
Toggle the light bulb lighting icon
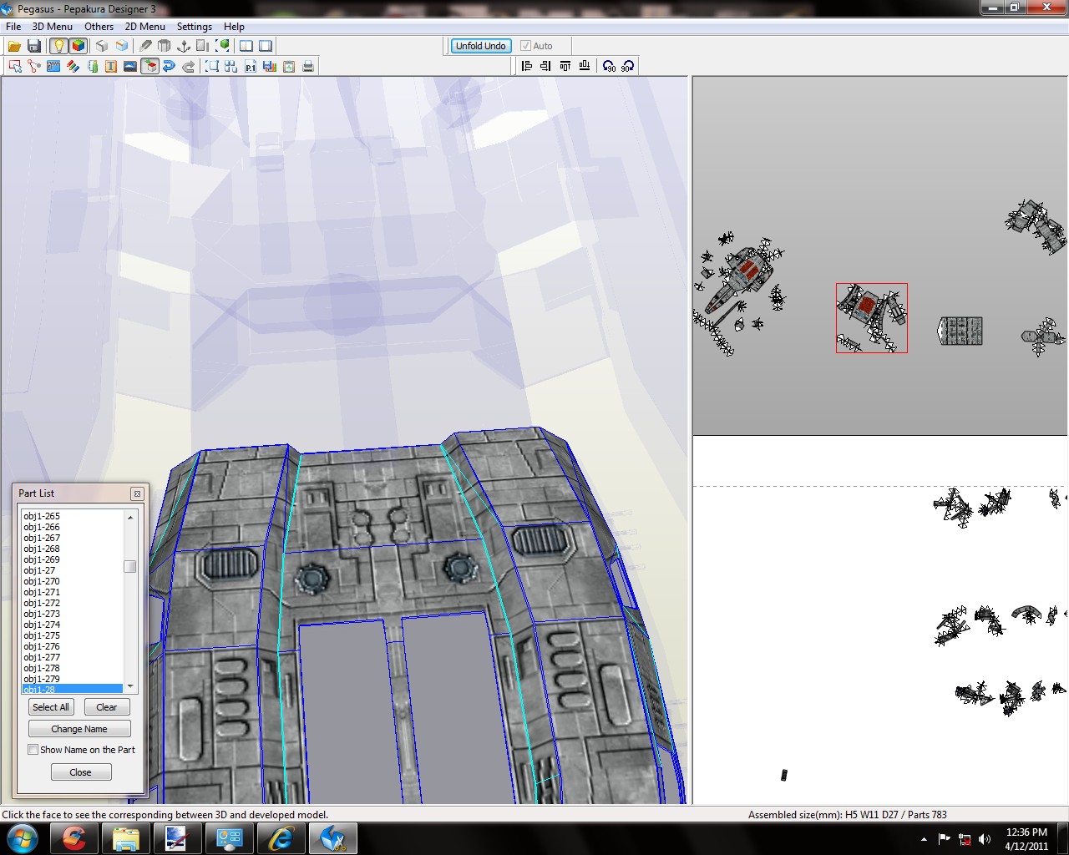pos(58,46)
